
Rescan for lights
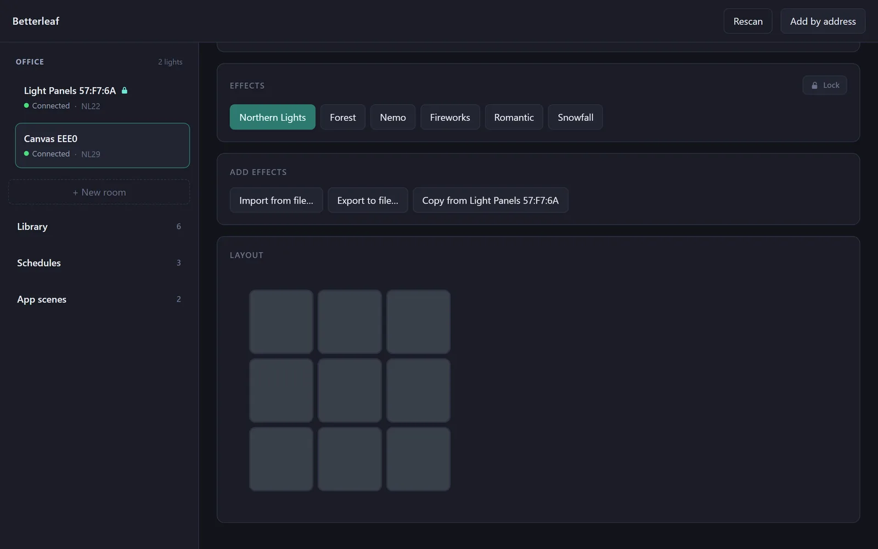[748, 21]
